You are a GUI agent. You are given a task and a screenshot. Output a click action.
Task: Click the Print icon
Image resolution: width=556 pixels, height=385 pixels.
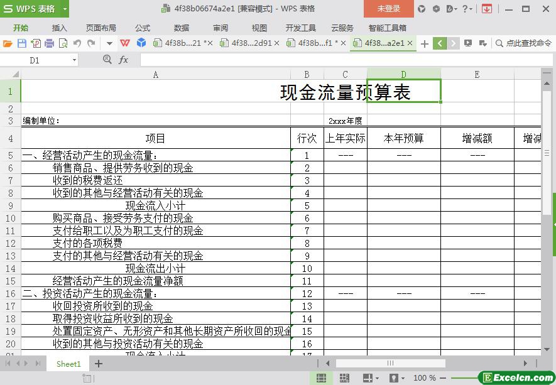pyautogui.click(x=49, y=43)
